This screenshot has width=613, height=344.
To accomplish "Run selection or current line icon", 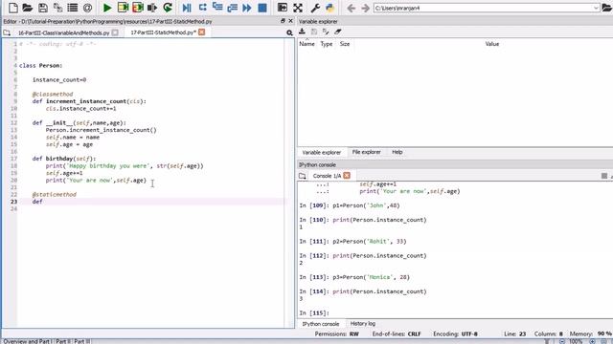I will tap(152, 8).
